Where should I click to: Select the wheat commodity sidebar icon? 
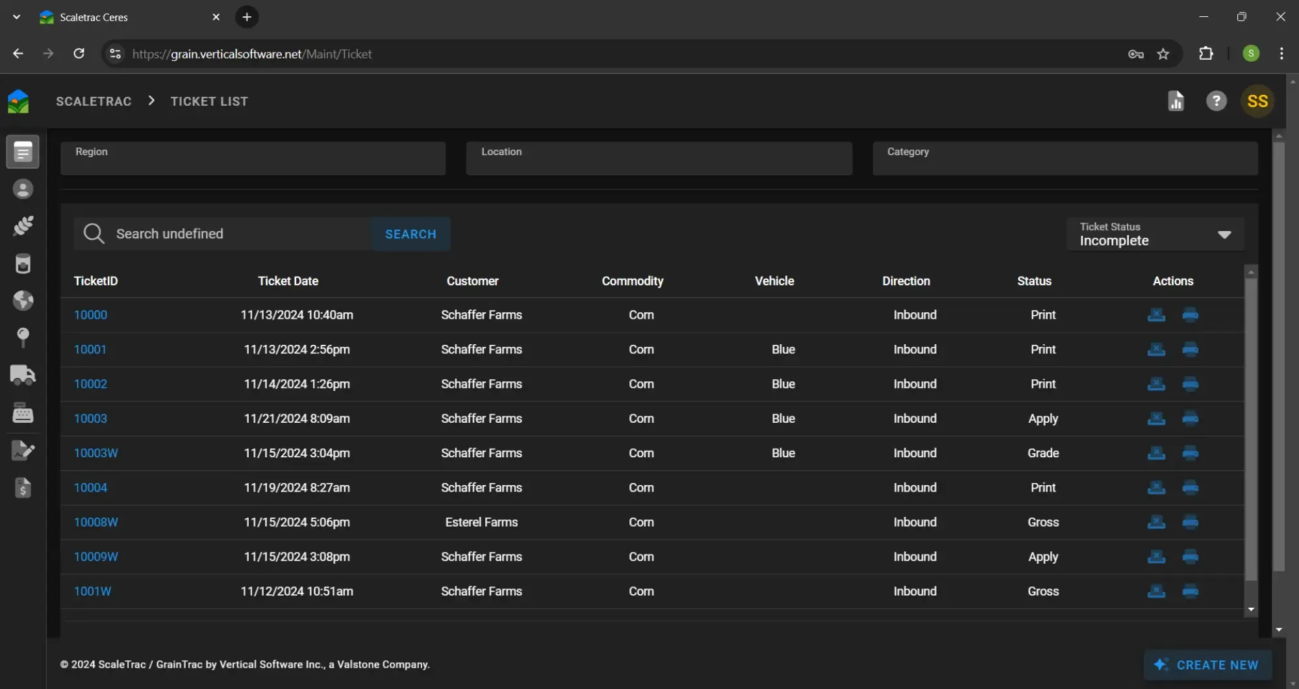23,225
